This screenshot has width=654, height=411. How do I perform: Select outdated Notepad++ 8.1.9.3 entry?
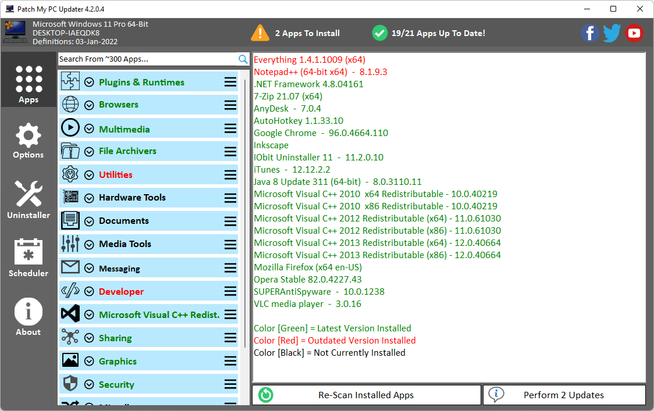321,72
